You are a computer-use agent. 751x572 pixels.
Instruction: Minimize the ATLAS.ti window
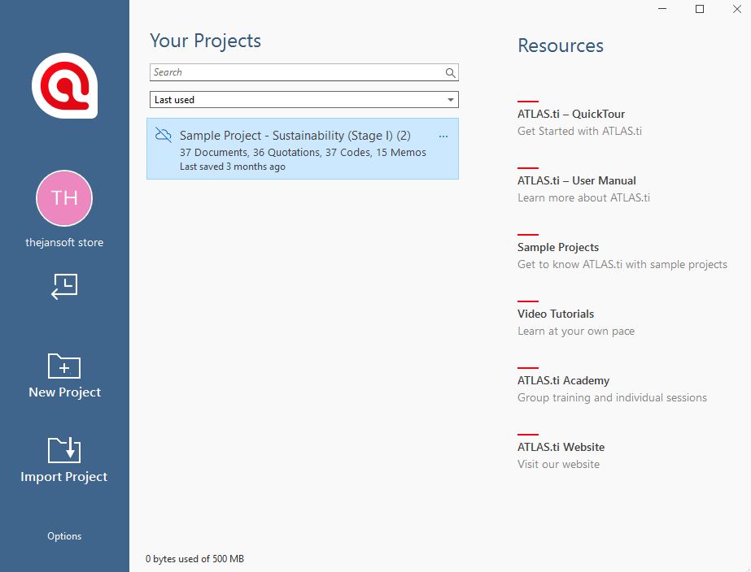pyautogui.click(x=662, y=9)
